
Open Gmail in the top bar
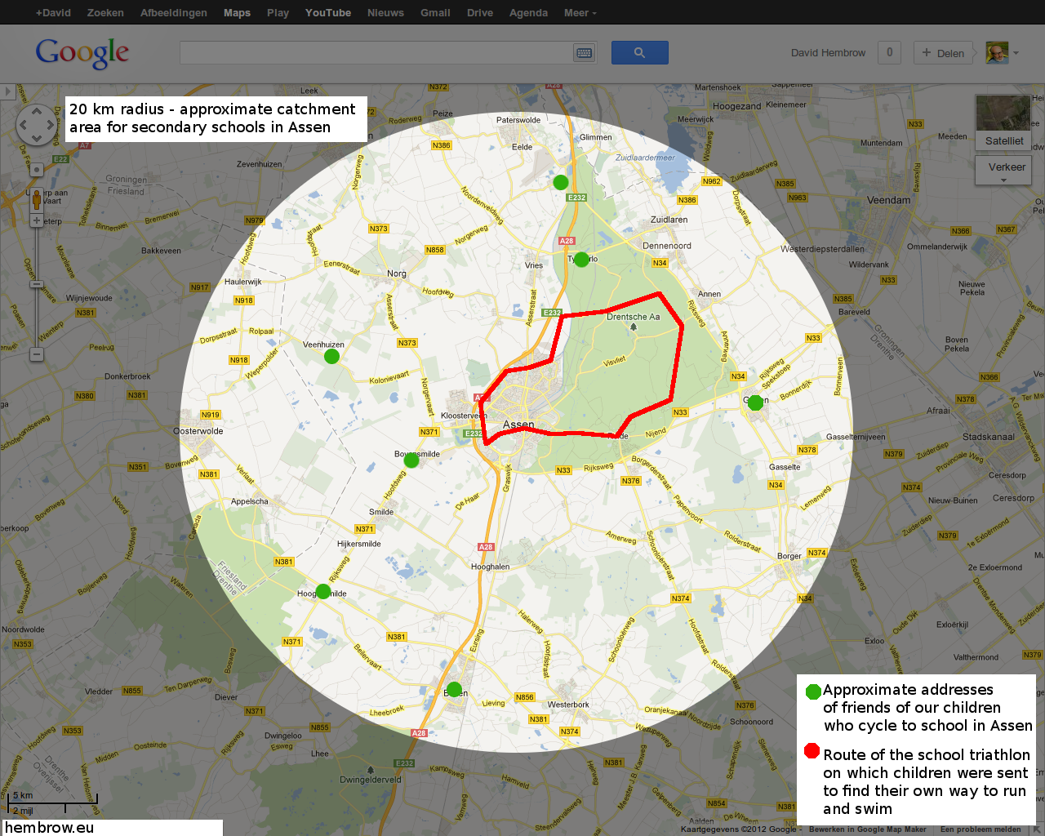coord(435,12)
